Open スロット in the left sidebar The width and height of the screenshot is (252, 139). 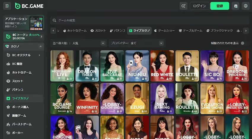pos(17,81)
